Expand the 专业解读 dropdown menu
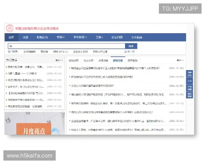The image size is (205, 164). click(x=80, y=37)
